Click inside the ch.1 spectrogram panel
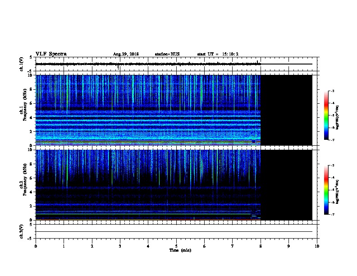 tap(174, 110)
